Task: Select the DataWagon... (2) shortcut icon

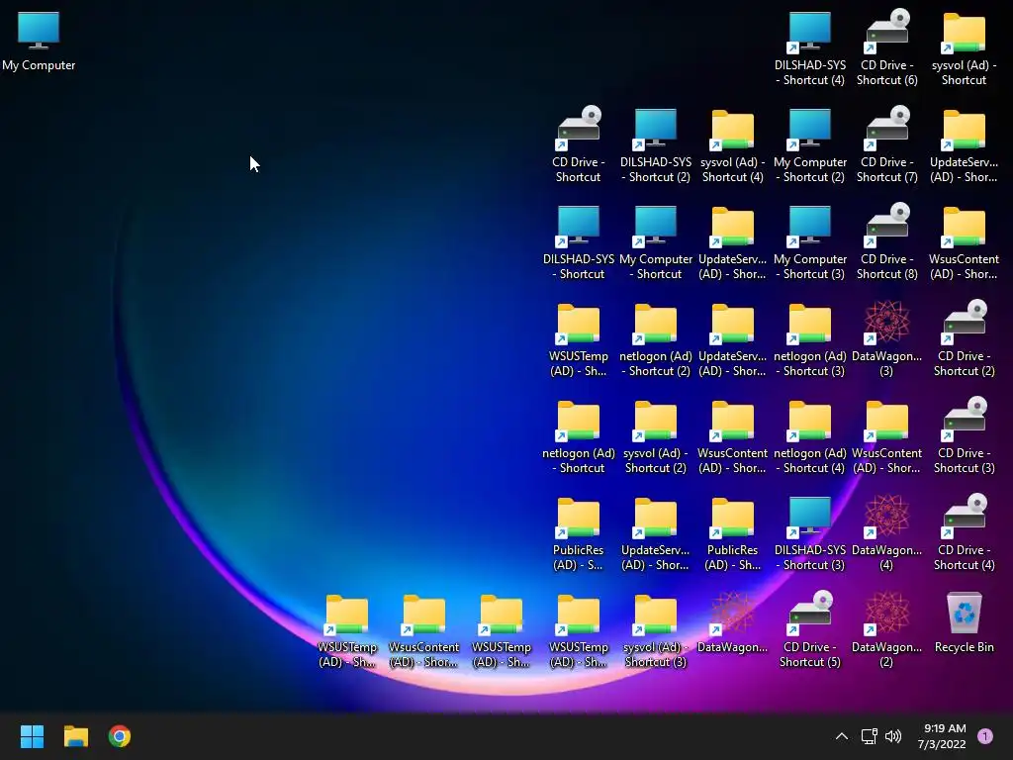Action: coord(886,630)
